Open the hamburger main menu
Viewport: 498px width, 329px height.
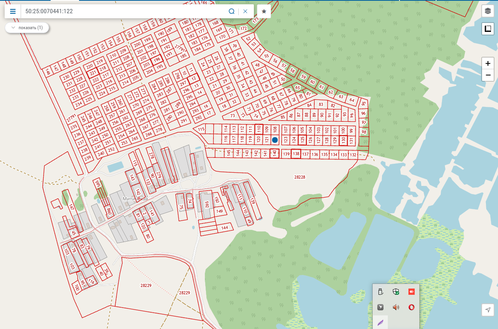(13, 11)
